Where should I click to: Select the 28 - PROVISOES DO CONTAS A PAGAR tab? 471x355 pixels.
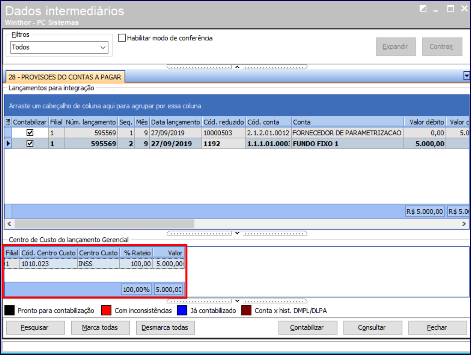coord(65,77)
